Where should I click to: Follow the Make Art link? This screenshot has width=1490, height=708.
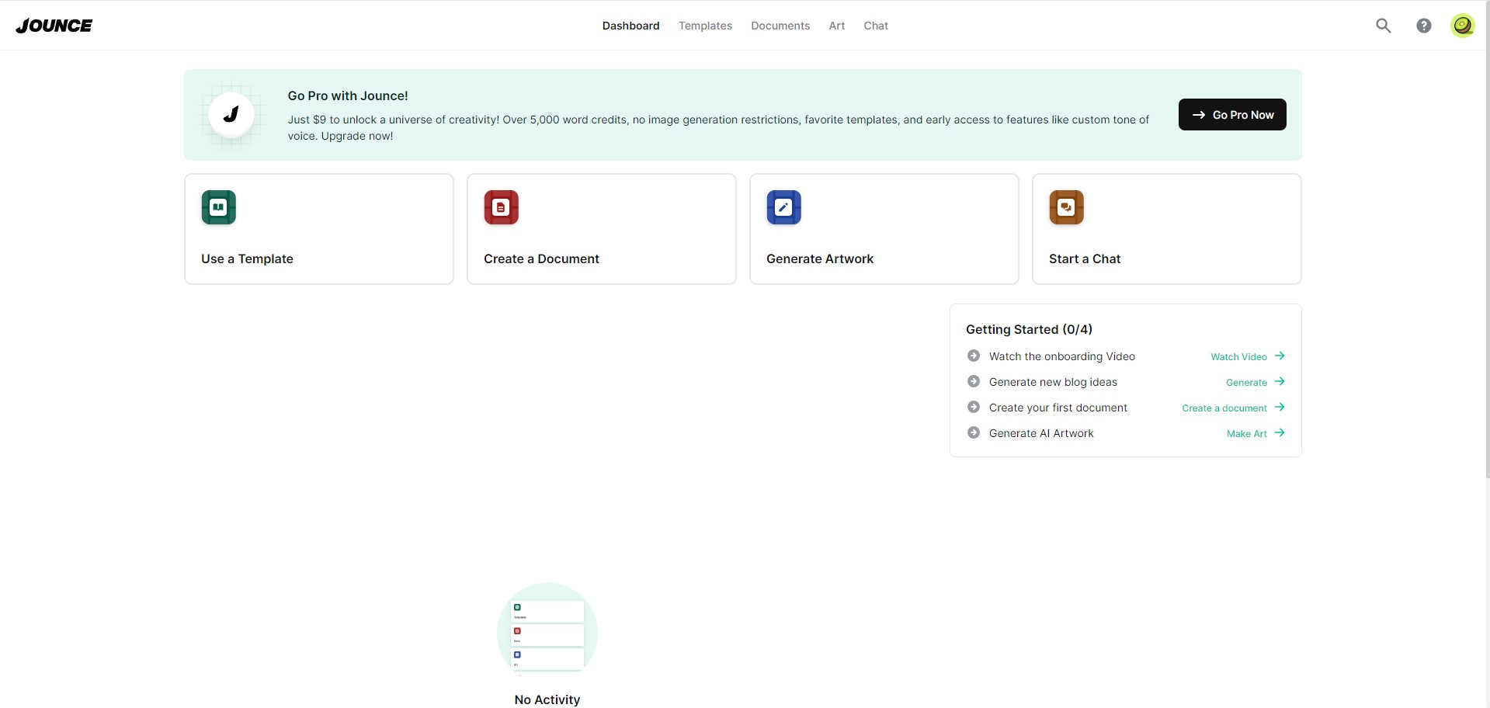[x=1256, y=433]
